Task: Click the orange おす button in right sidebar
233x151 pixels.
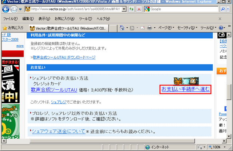Action: [222, 71]
